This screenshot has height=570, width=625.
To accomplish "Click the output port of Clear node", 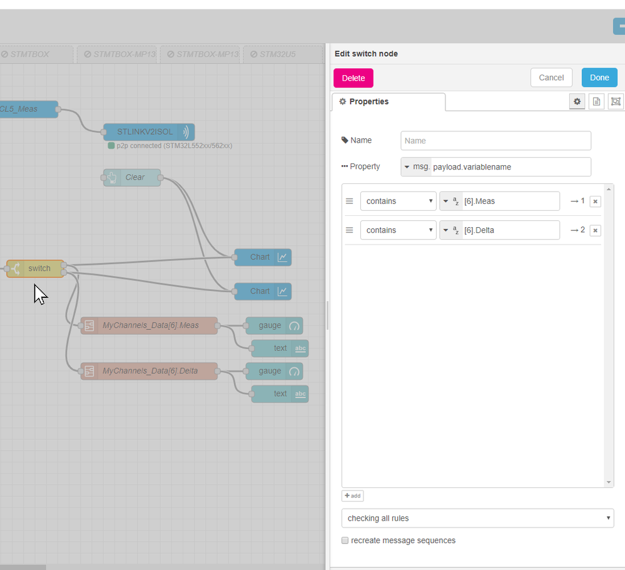I will [160, 178].
